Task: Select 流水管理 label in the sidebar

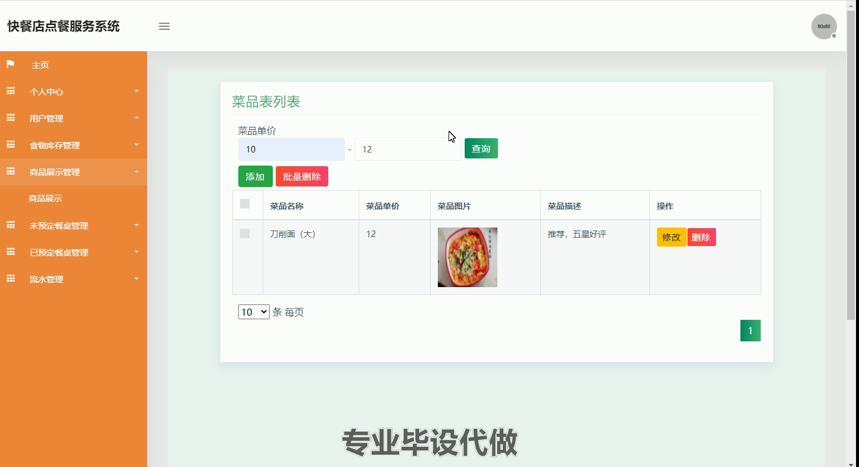Action: [x=46, y=279]
